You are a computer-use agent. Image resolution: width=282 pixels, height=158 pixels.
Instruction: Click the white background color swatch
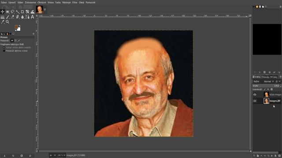19,29
